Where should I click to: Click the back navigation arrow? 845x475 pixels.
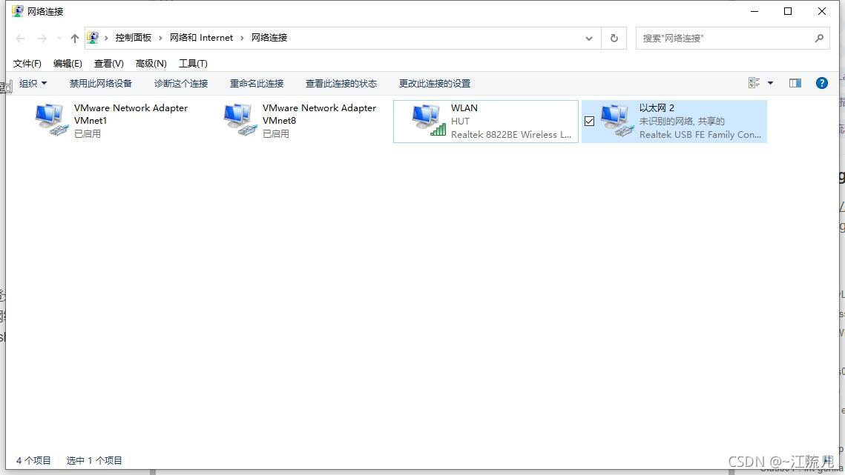tap(19, 38)
